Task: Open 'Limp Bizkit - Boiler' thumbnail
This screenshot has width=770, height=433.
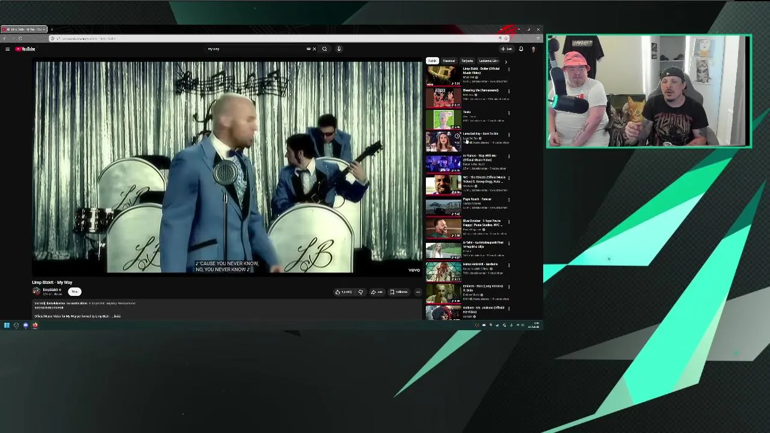Action: [x=443, y=76]
